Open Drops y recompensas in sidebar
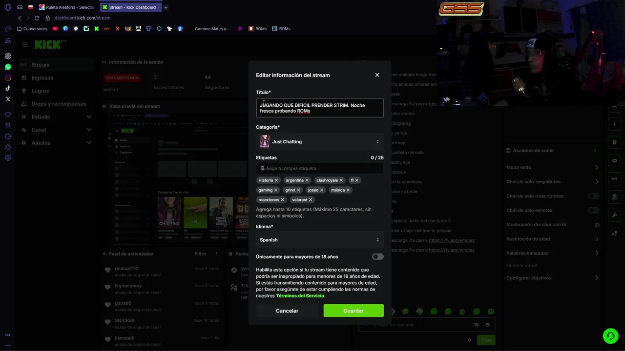 (56, 104)
